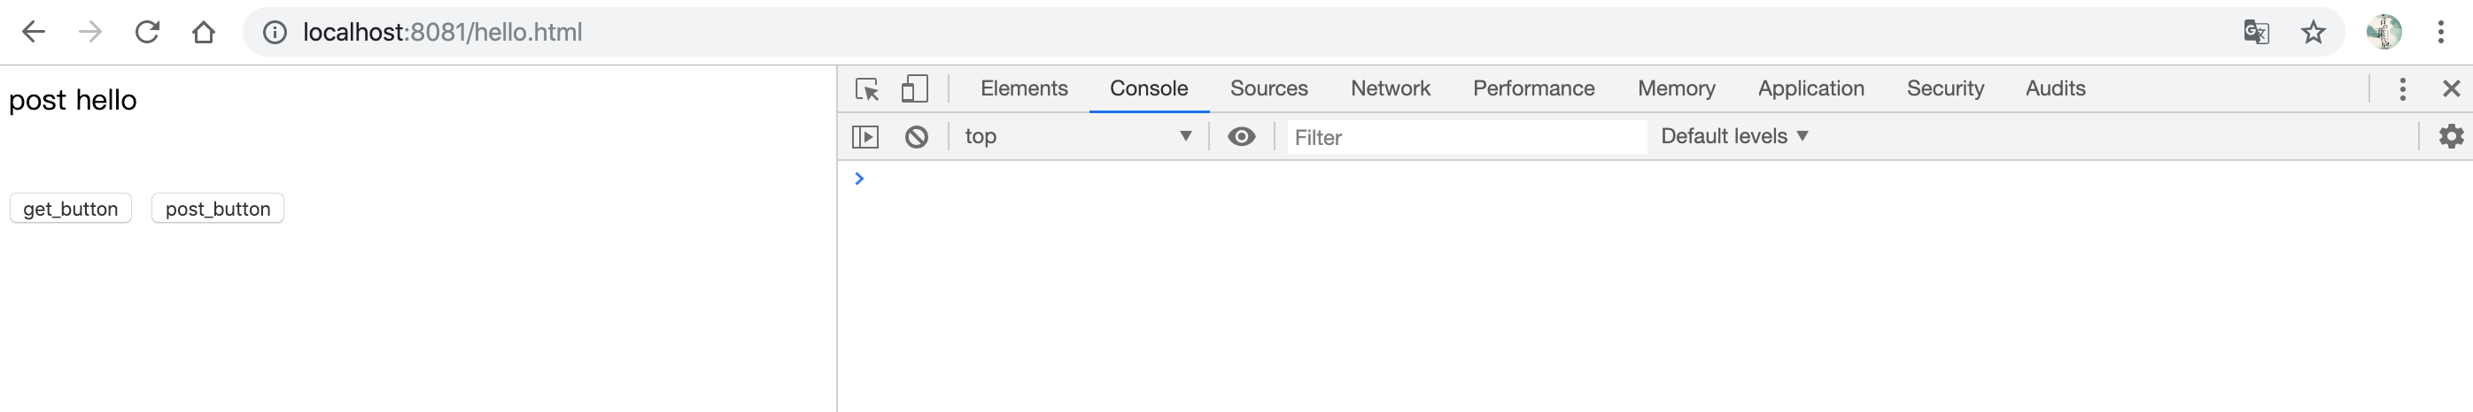Toggle the console sidebar panel
The height and width of the screenshot is (412, 2473).
[865, 137]
